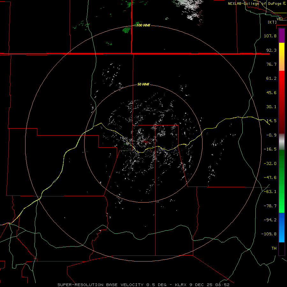The height and width of the screenshot is (287, 287).
Task: Click the gray near-zero segment of the velocity scale
Action: pos(282,141)
